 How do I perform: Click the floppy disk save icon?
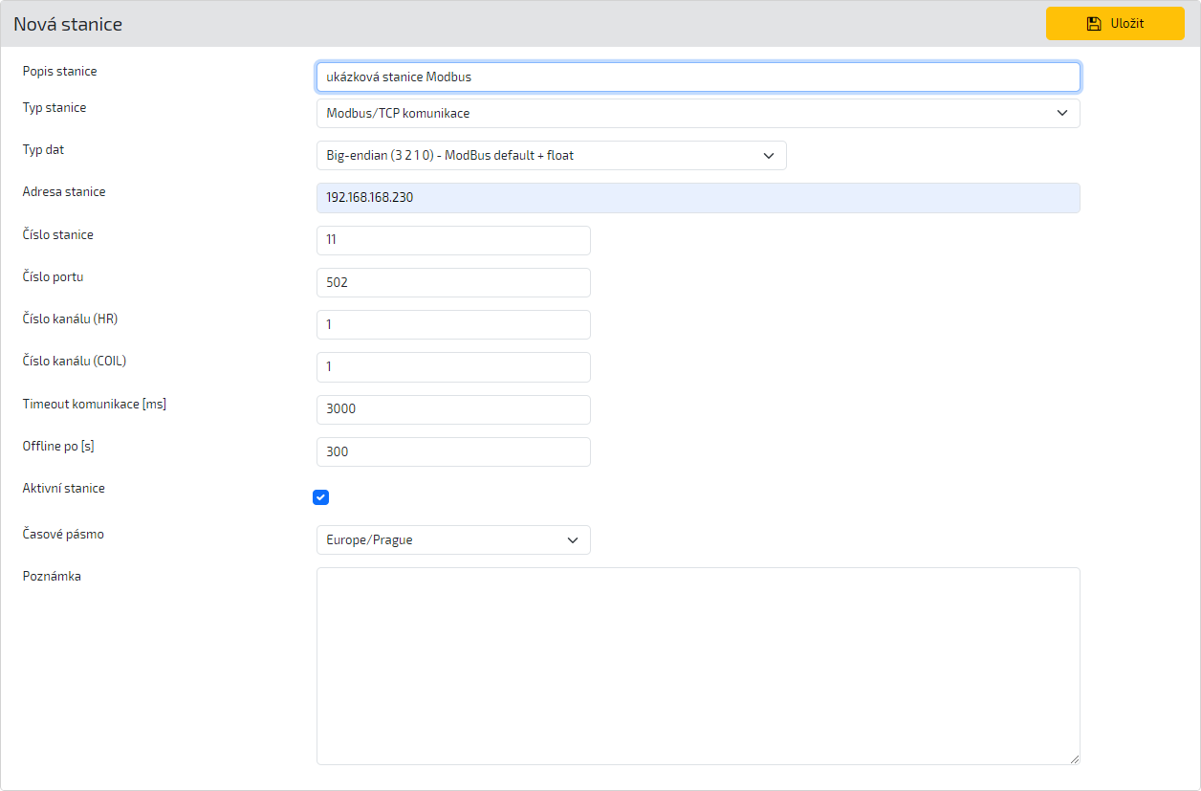pyautogui.click(x=1094, y=24)
